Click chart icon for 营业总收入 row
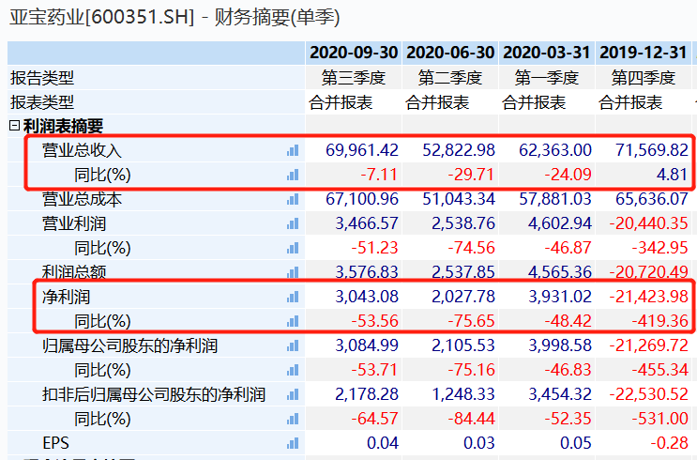The image size is (697, 460). coord(292,150)
